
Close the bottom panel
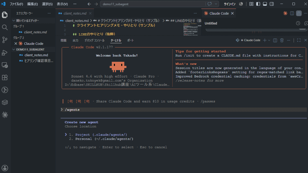pos(305,40)
